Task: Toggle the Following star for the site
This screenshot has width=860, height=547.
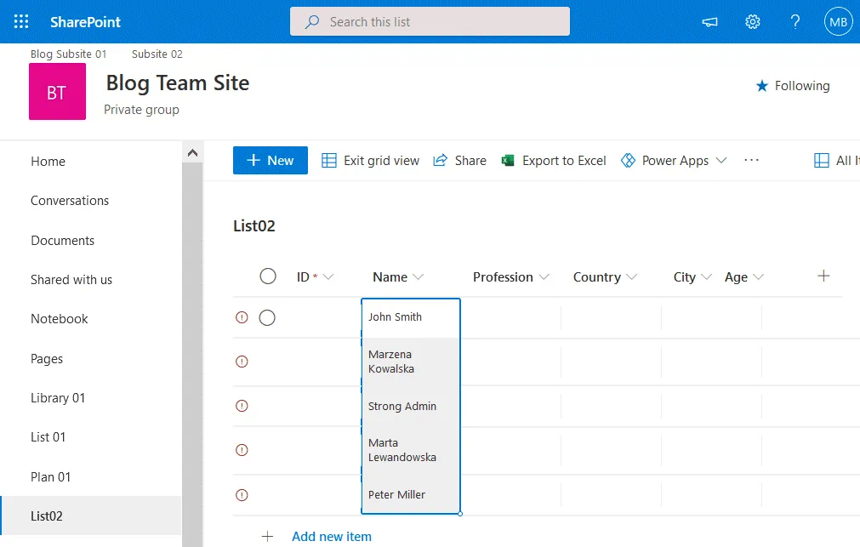Action: click(762, 86)
